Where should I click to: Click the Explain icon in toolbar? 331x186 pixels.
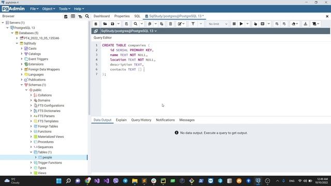(255, 24)
